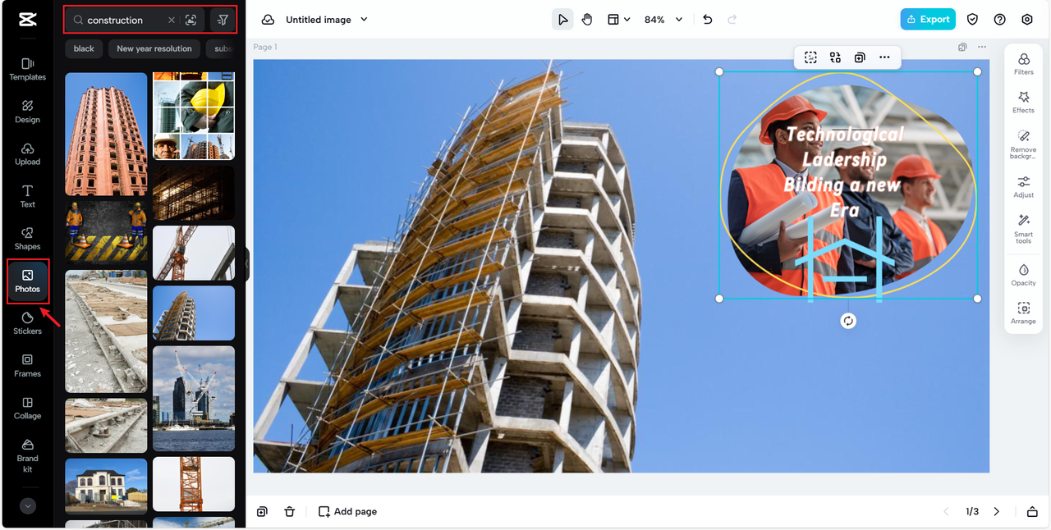
Task: Select the yellow hard hat collage thumbnail
Action: 194,116
